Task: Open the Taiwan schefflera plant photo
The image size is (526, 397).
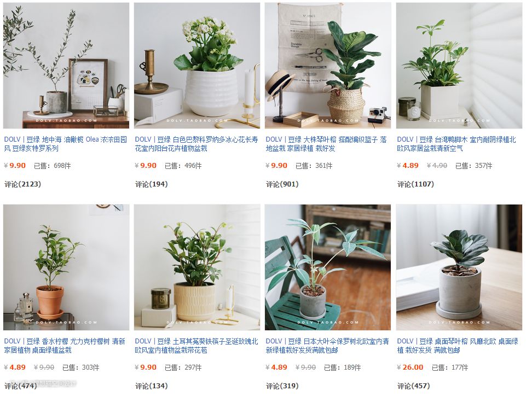Action: click(x=459, y=66)
